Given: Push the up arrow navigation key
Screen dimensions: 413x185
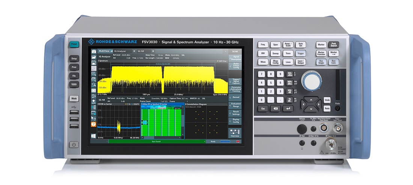Looking at the screenshot, I should pyautogui.click(x=312, y=100).
